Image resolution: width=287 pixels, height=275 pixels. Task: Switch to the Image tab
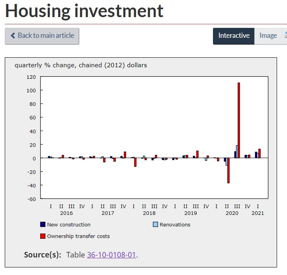268,36
